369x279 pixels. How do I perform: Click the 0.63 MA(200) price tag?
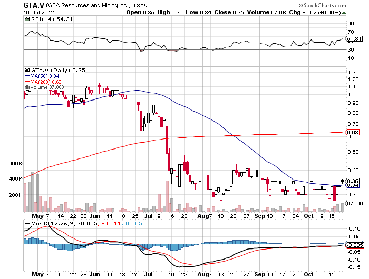pos(352,132)
